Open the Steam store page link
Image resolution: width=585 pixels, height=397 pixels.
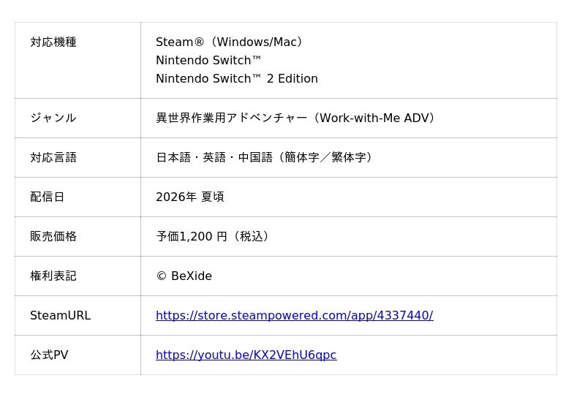294,316
